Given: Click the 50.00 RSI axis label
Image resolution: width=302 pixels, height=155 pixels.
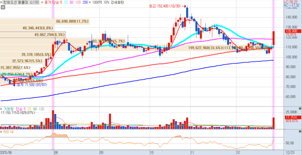Looking at the screenshot, I should [290, 143].
